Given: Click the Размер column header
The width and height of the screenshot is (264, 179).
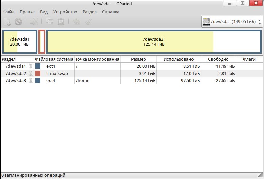Looking at the screenshot, I should tap(138, 59).
